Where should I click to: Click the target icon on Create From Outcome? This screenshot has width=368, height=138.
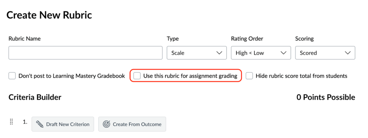(x=106, y=124)
